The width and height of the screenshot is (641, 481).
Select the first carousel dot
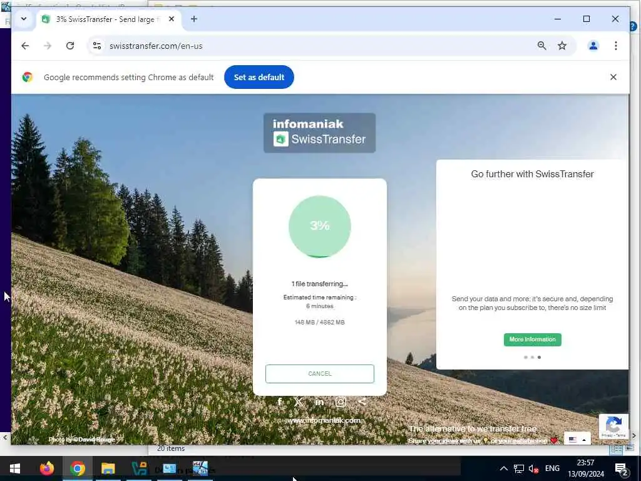525,357
